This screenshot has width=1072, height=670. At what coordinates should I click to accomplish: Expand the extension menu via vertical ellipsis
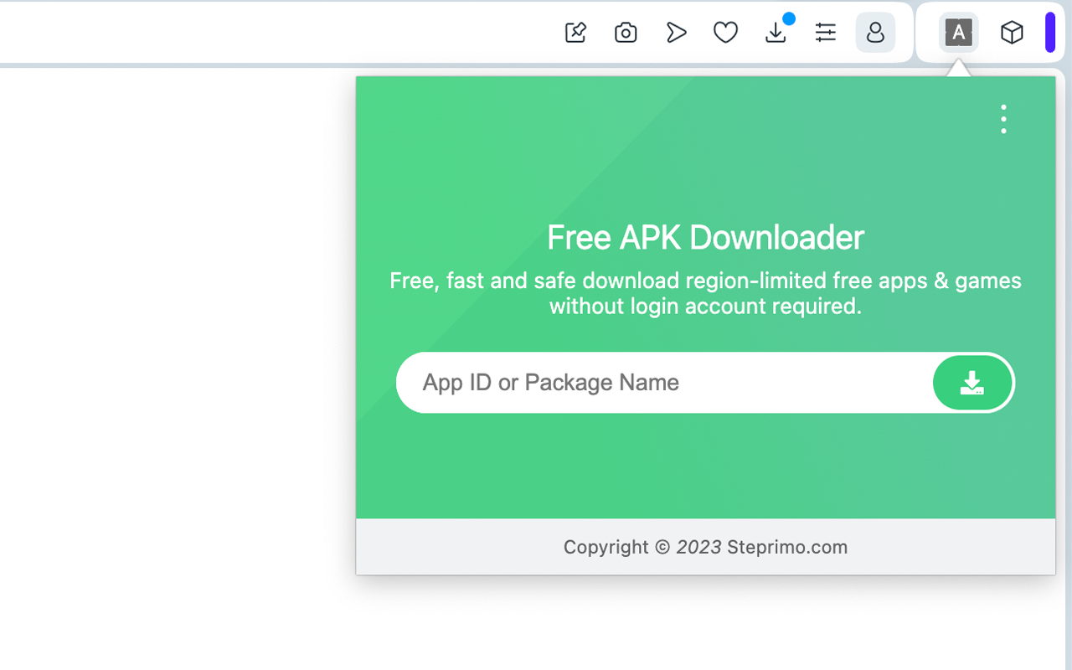click(x=1002, y=119)
